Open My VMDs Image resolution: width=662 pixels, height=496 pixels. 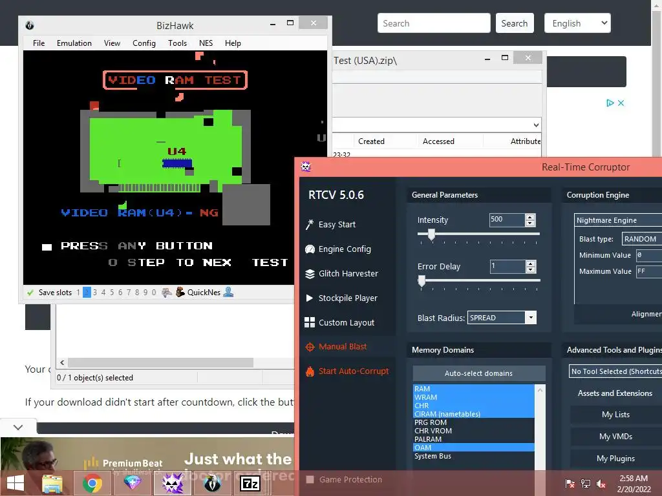click(615, 437)
